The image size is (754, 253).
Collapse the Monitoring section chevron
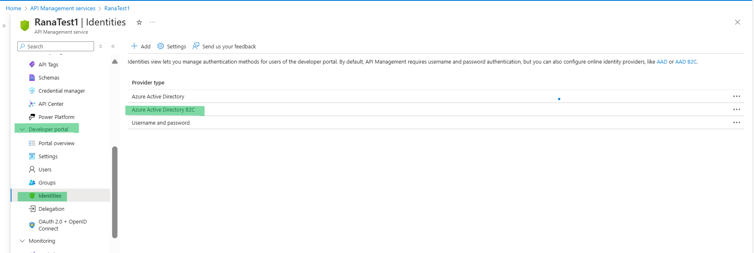coord(22,241)
